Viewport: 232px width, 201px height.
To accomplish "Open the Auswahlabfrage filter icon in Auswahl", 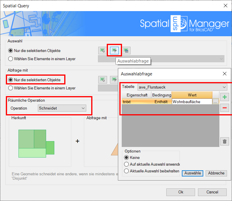I will point(114,51).
